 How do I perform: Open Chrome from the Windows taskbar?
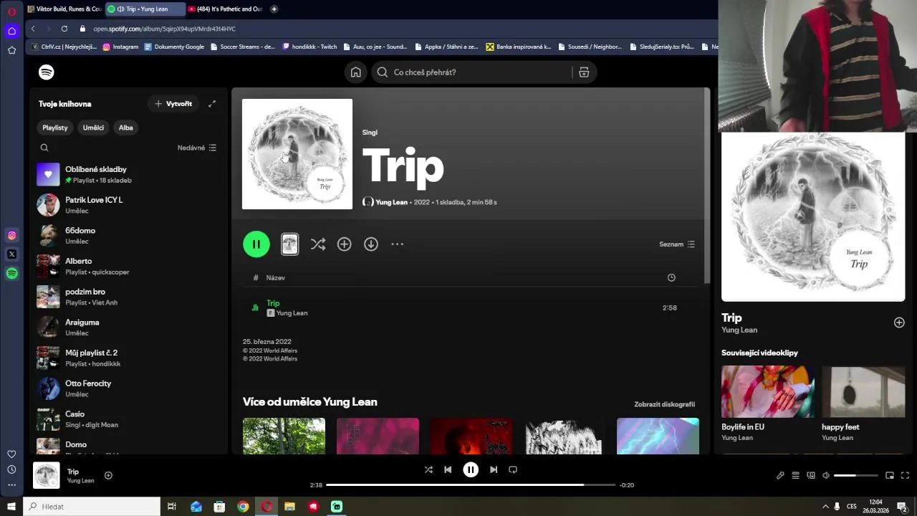(x=243, y=507)
